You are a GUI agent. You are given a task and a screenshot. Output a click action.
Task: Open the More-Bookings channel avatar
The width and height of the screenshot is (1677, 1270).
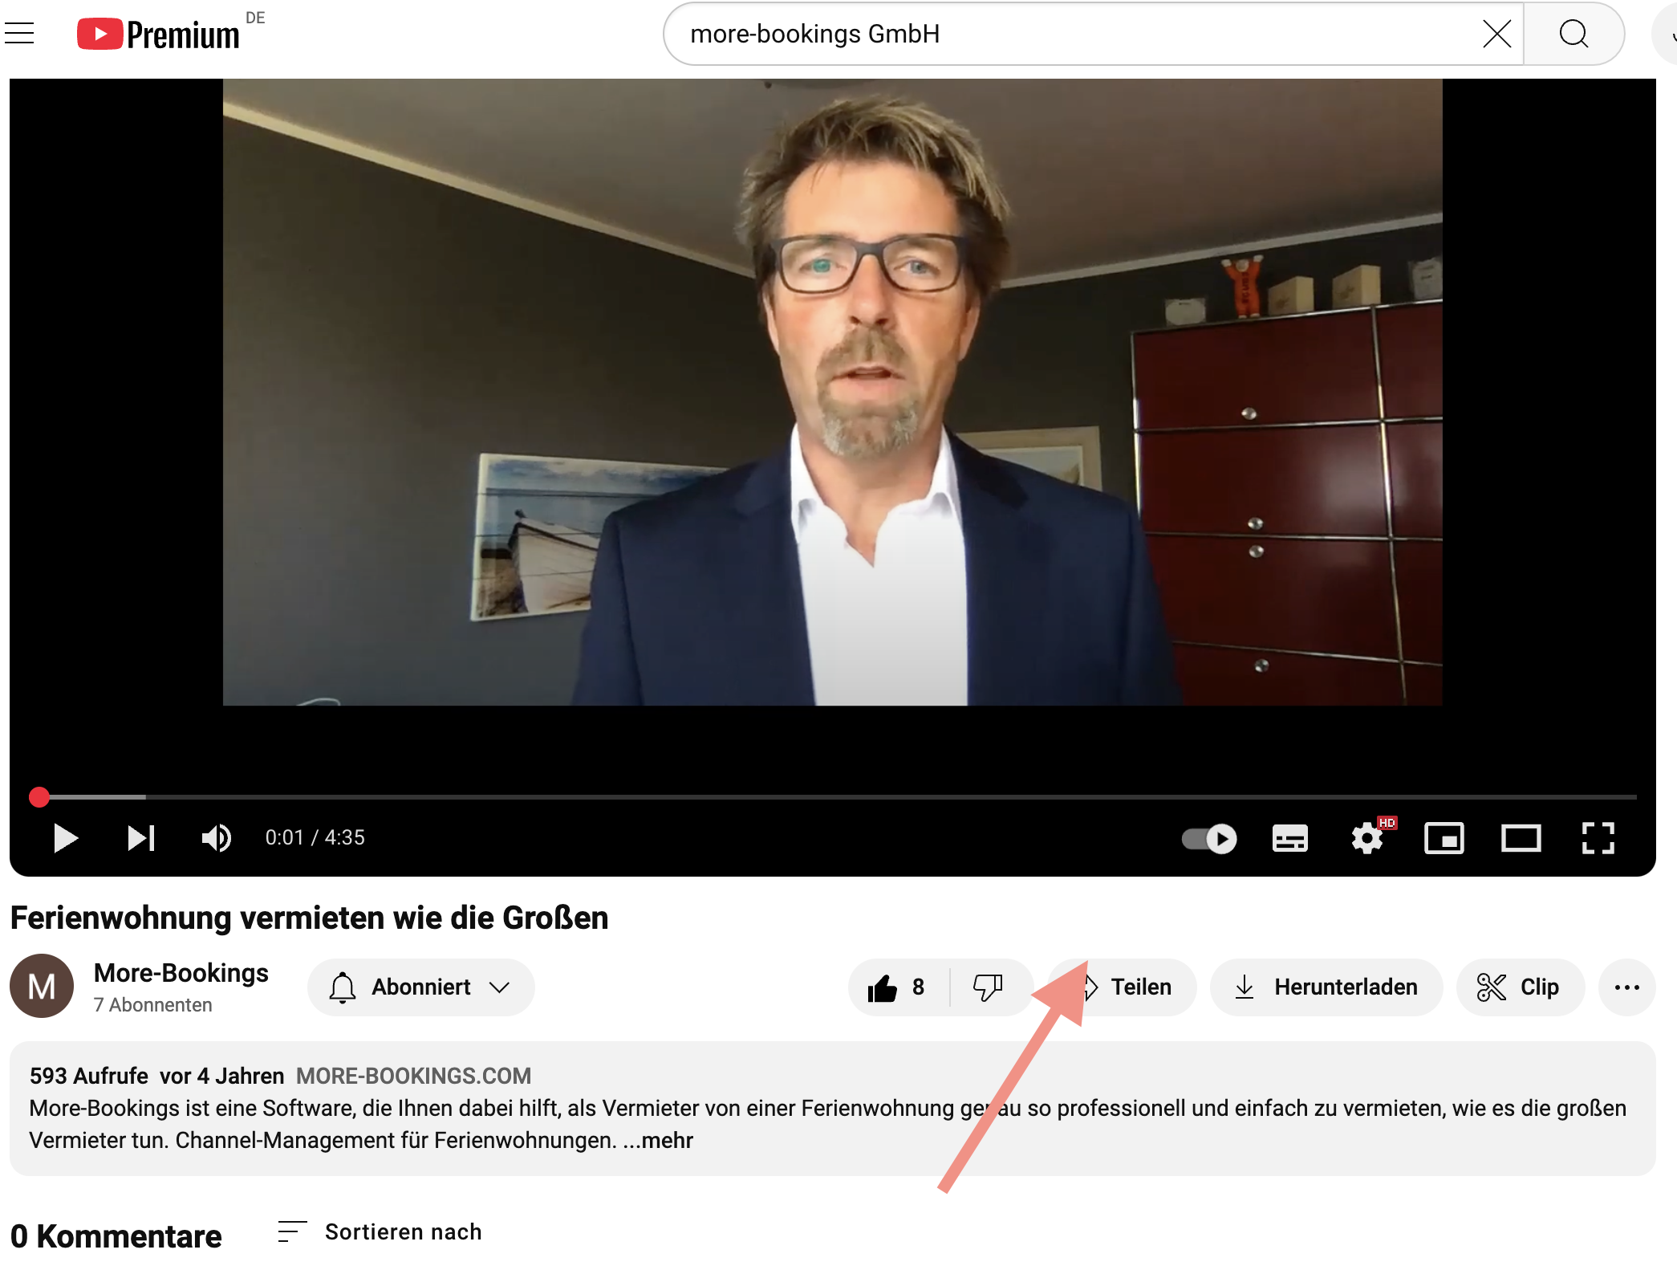[42, 987]
